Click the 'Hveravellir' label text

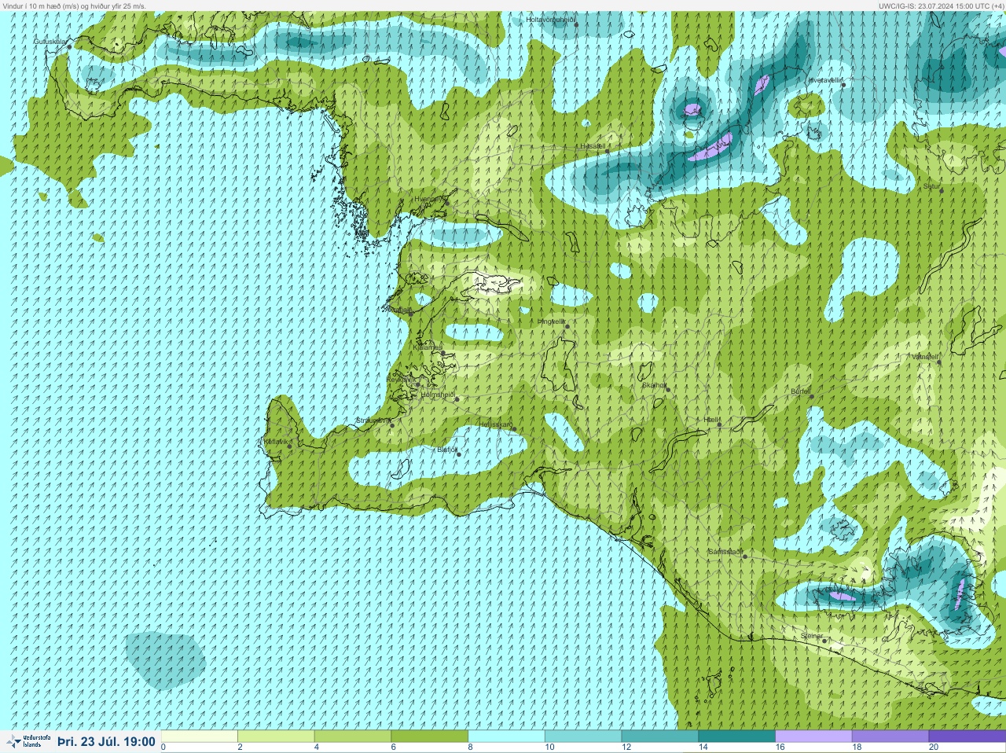click(x=825, y=80)
